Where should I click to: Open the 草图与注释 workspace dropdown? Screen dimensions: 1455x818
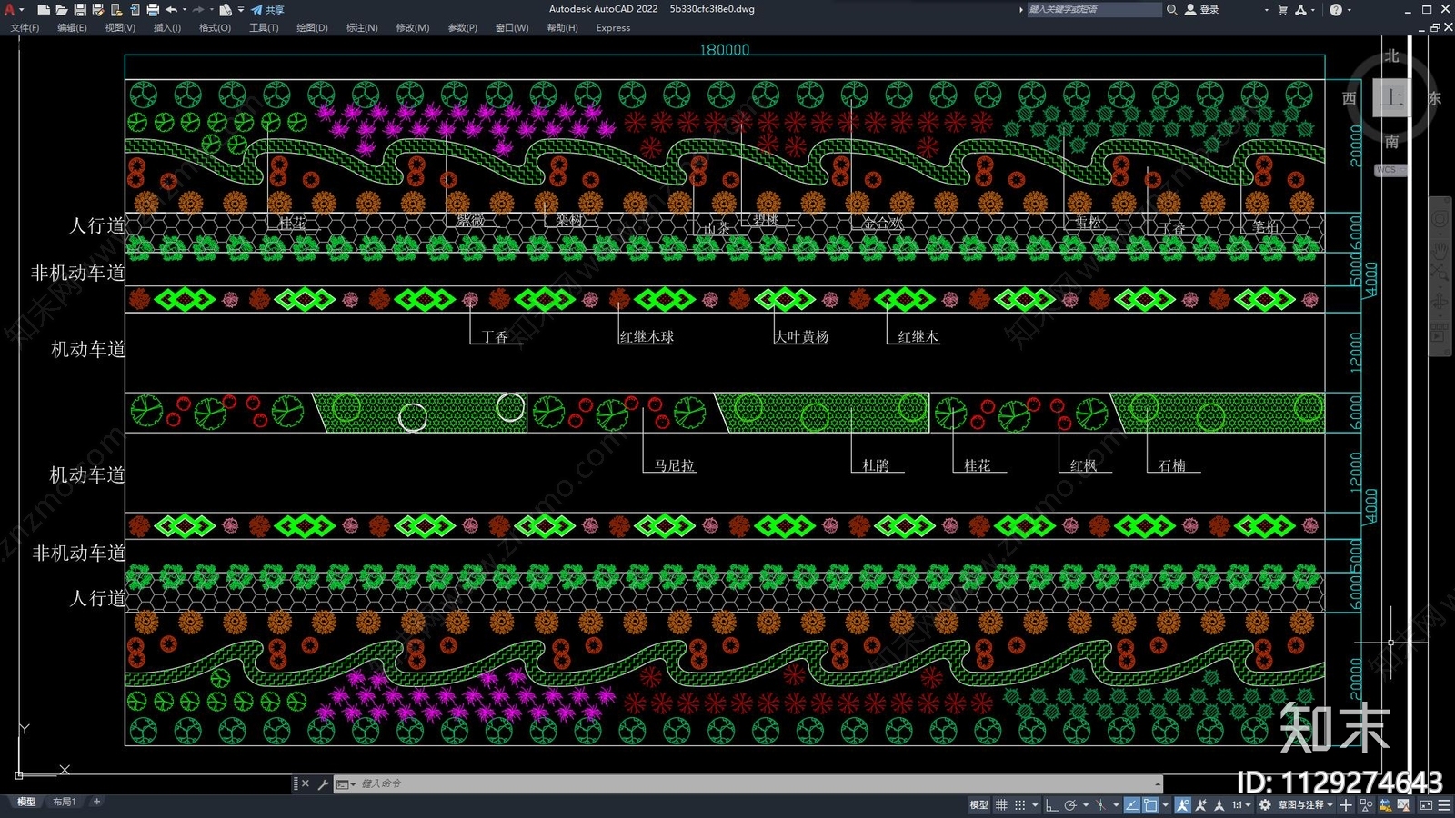click(x=1305, y=805)
